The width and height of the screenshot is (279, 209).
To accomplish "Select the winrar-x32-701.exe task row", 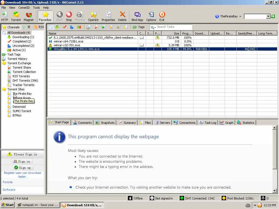I will pos(162,45).
